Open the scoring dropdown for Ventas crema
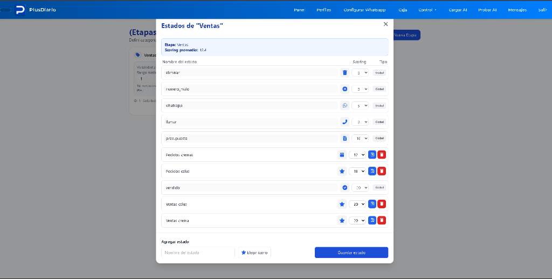552x279 pixels. [357, 221]
